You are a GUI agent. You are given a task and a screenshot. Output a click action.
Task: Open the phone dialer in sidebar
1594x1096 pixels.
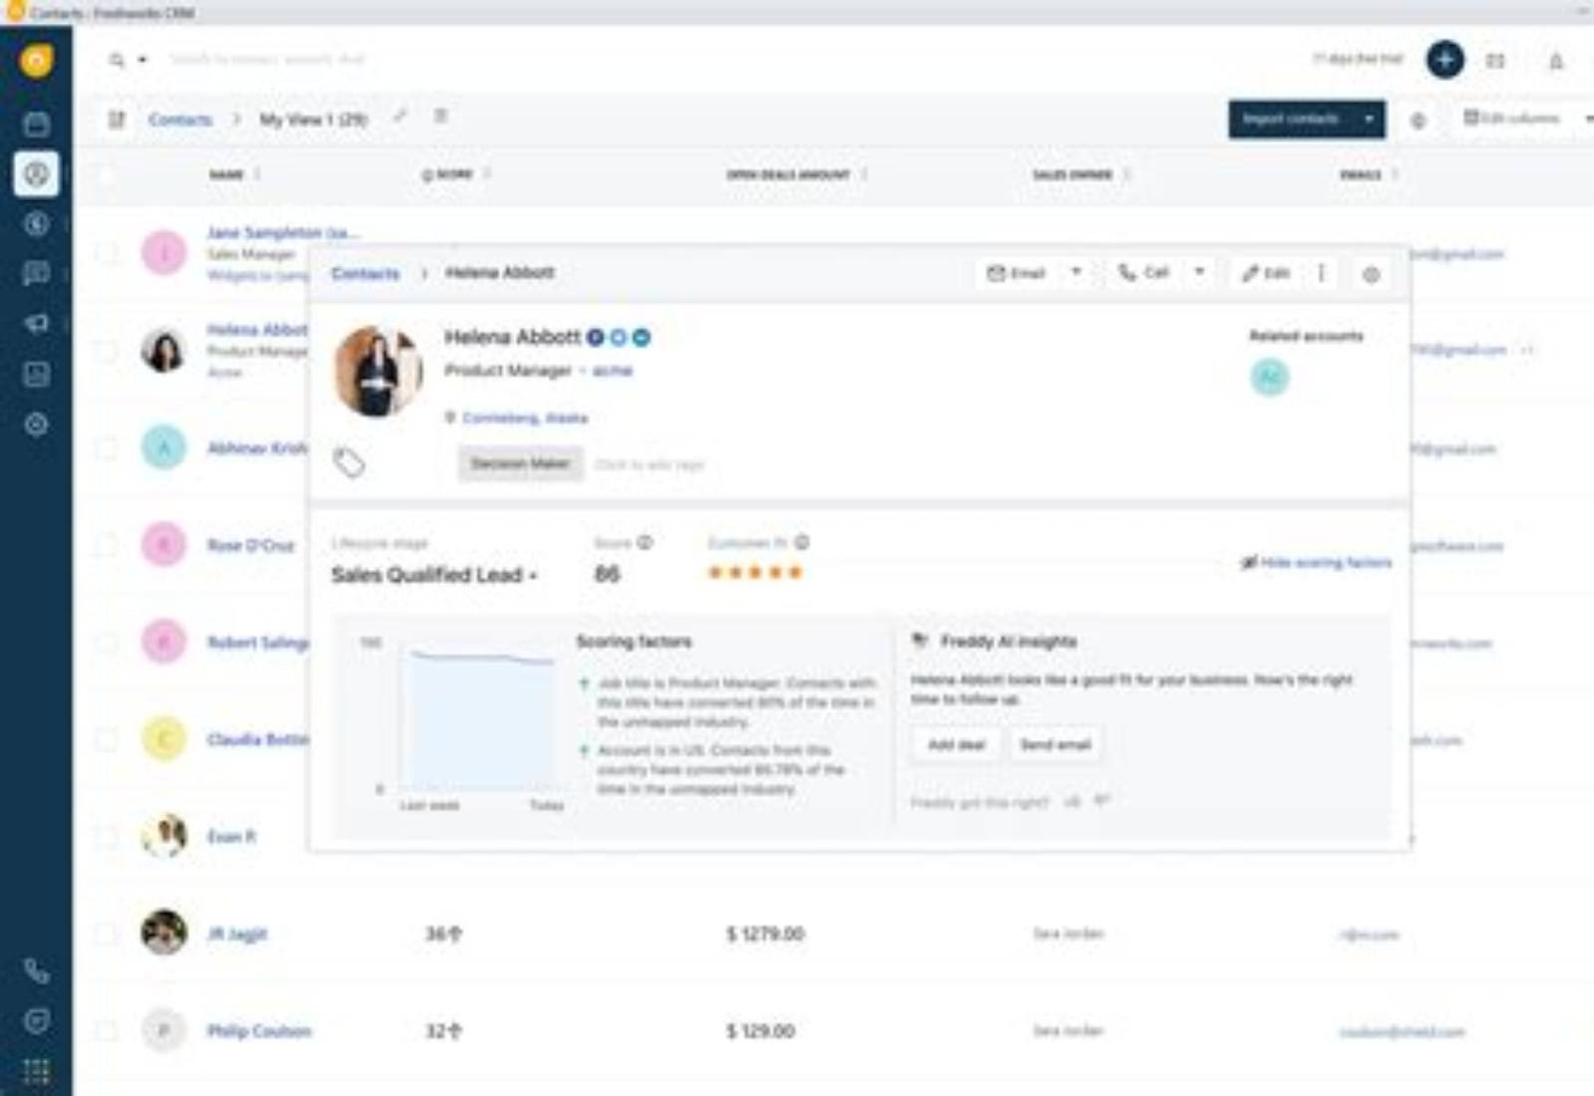click(36, 971)
